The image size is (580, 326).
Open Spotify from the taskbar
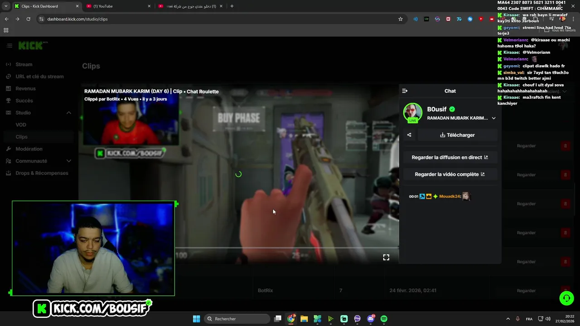tap(384, 319)
